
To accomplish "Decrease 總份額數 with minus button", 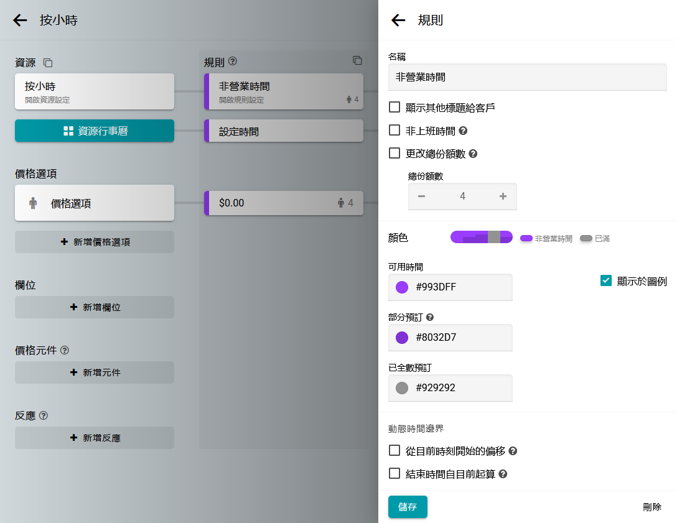I will click(422, 197).
